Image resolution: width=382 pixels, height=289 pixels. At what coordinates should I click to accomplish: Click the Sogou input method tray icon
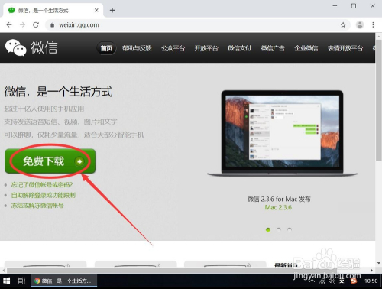point(354,281)
